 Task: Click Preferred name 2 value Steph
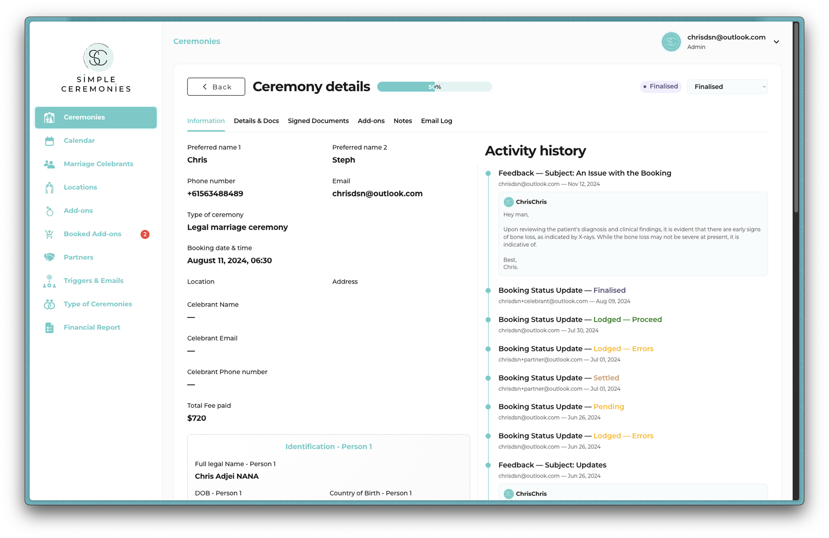pyautogui.click(x=343, y=160)
